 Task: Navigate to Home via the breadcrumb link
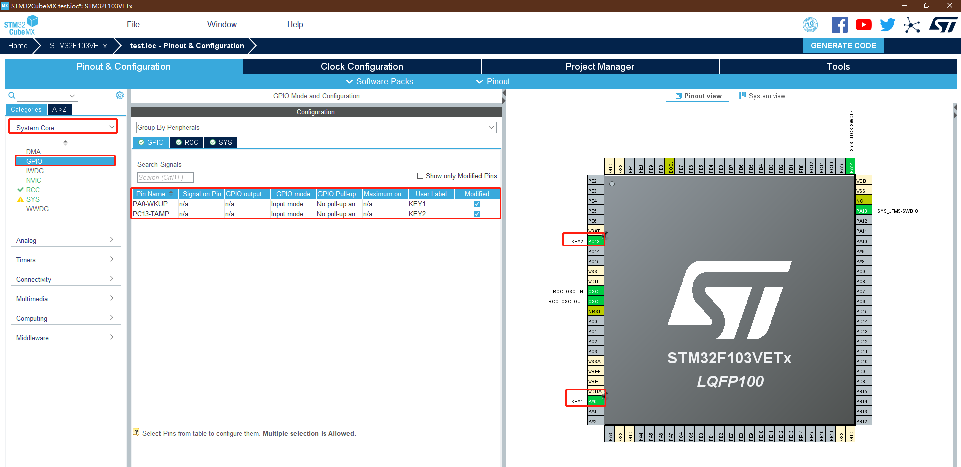click(x=18, y=45)
